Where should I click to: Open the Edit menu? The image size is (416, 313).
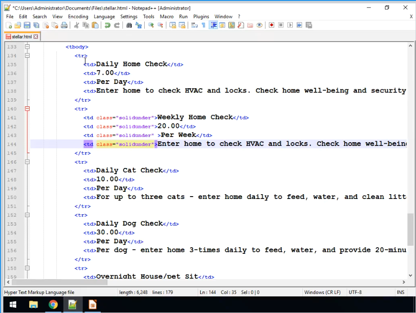[x=23, y=16]
